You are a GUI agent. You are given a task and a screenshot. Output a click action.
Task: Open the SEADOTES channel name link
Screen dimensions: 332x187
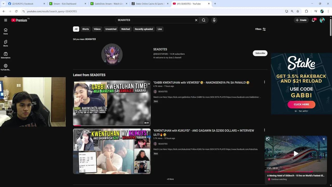pos(160,49)
